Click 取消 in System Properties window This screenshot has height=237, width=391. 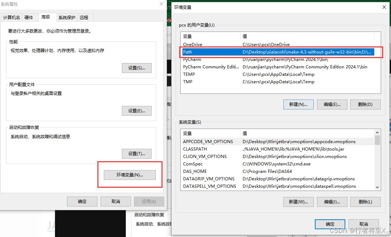116,201
